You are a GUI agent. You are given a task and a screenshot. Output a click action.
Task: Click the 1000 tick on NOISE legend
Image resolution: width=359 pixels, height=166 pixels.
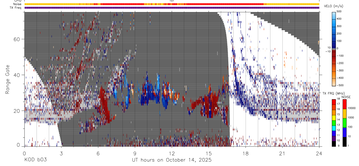click(x=351, y=118)
